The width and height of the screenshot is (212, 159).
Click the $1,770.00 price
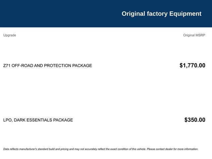pyautogui.click(x=192, y=66)
